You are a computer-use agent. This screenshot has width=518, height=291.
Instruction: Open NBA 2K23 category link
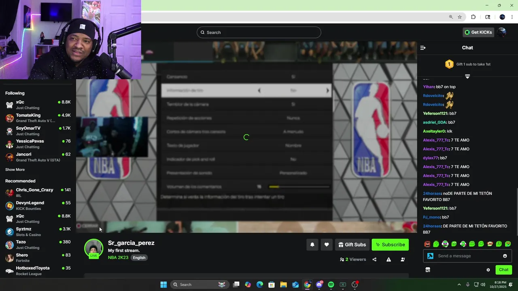pyautogui.click(x=118, y=257)
